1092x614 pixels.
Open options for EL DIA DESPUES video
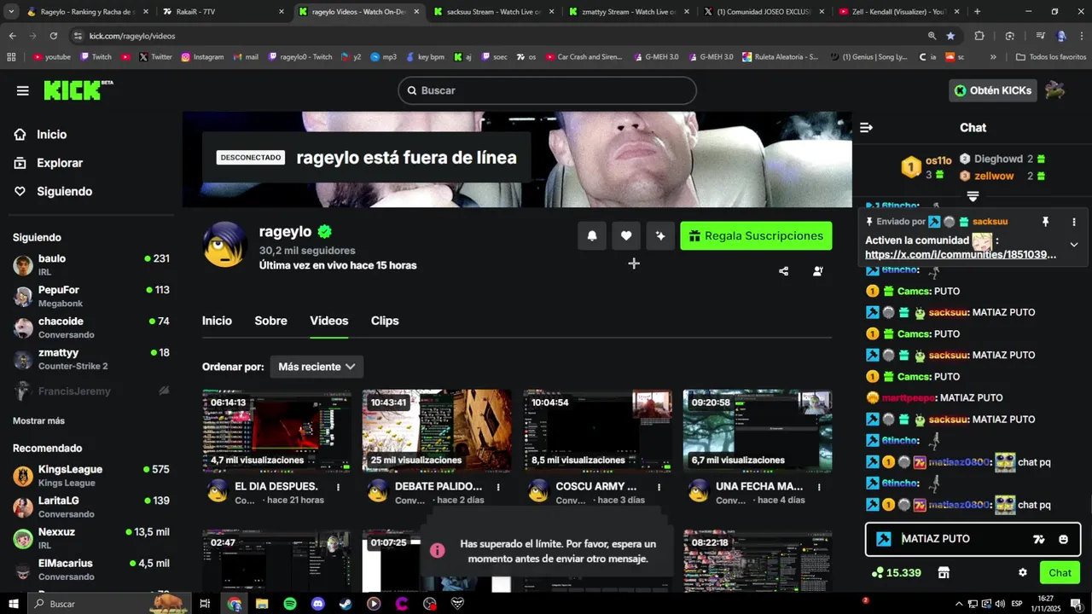[339, 487]
